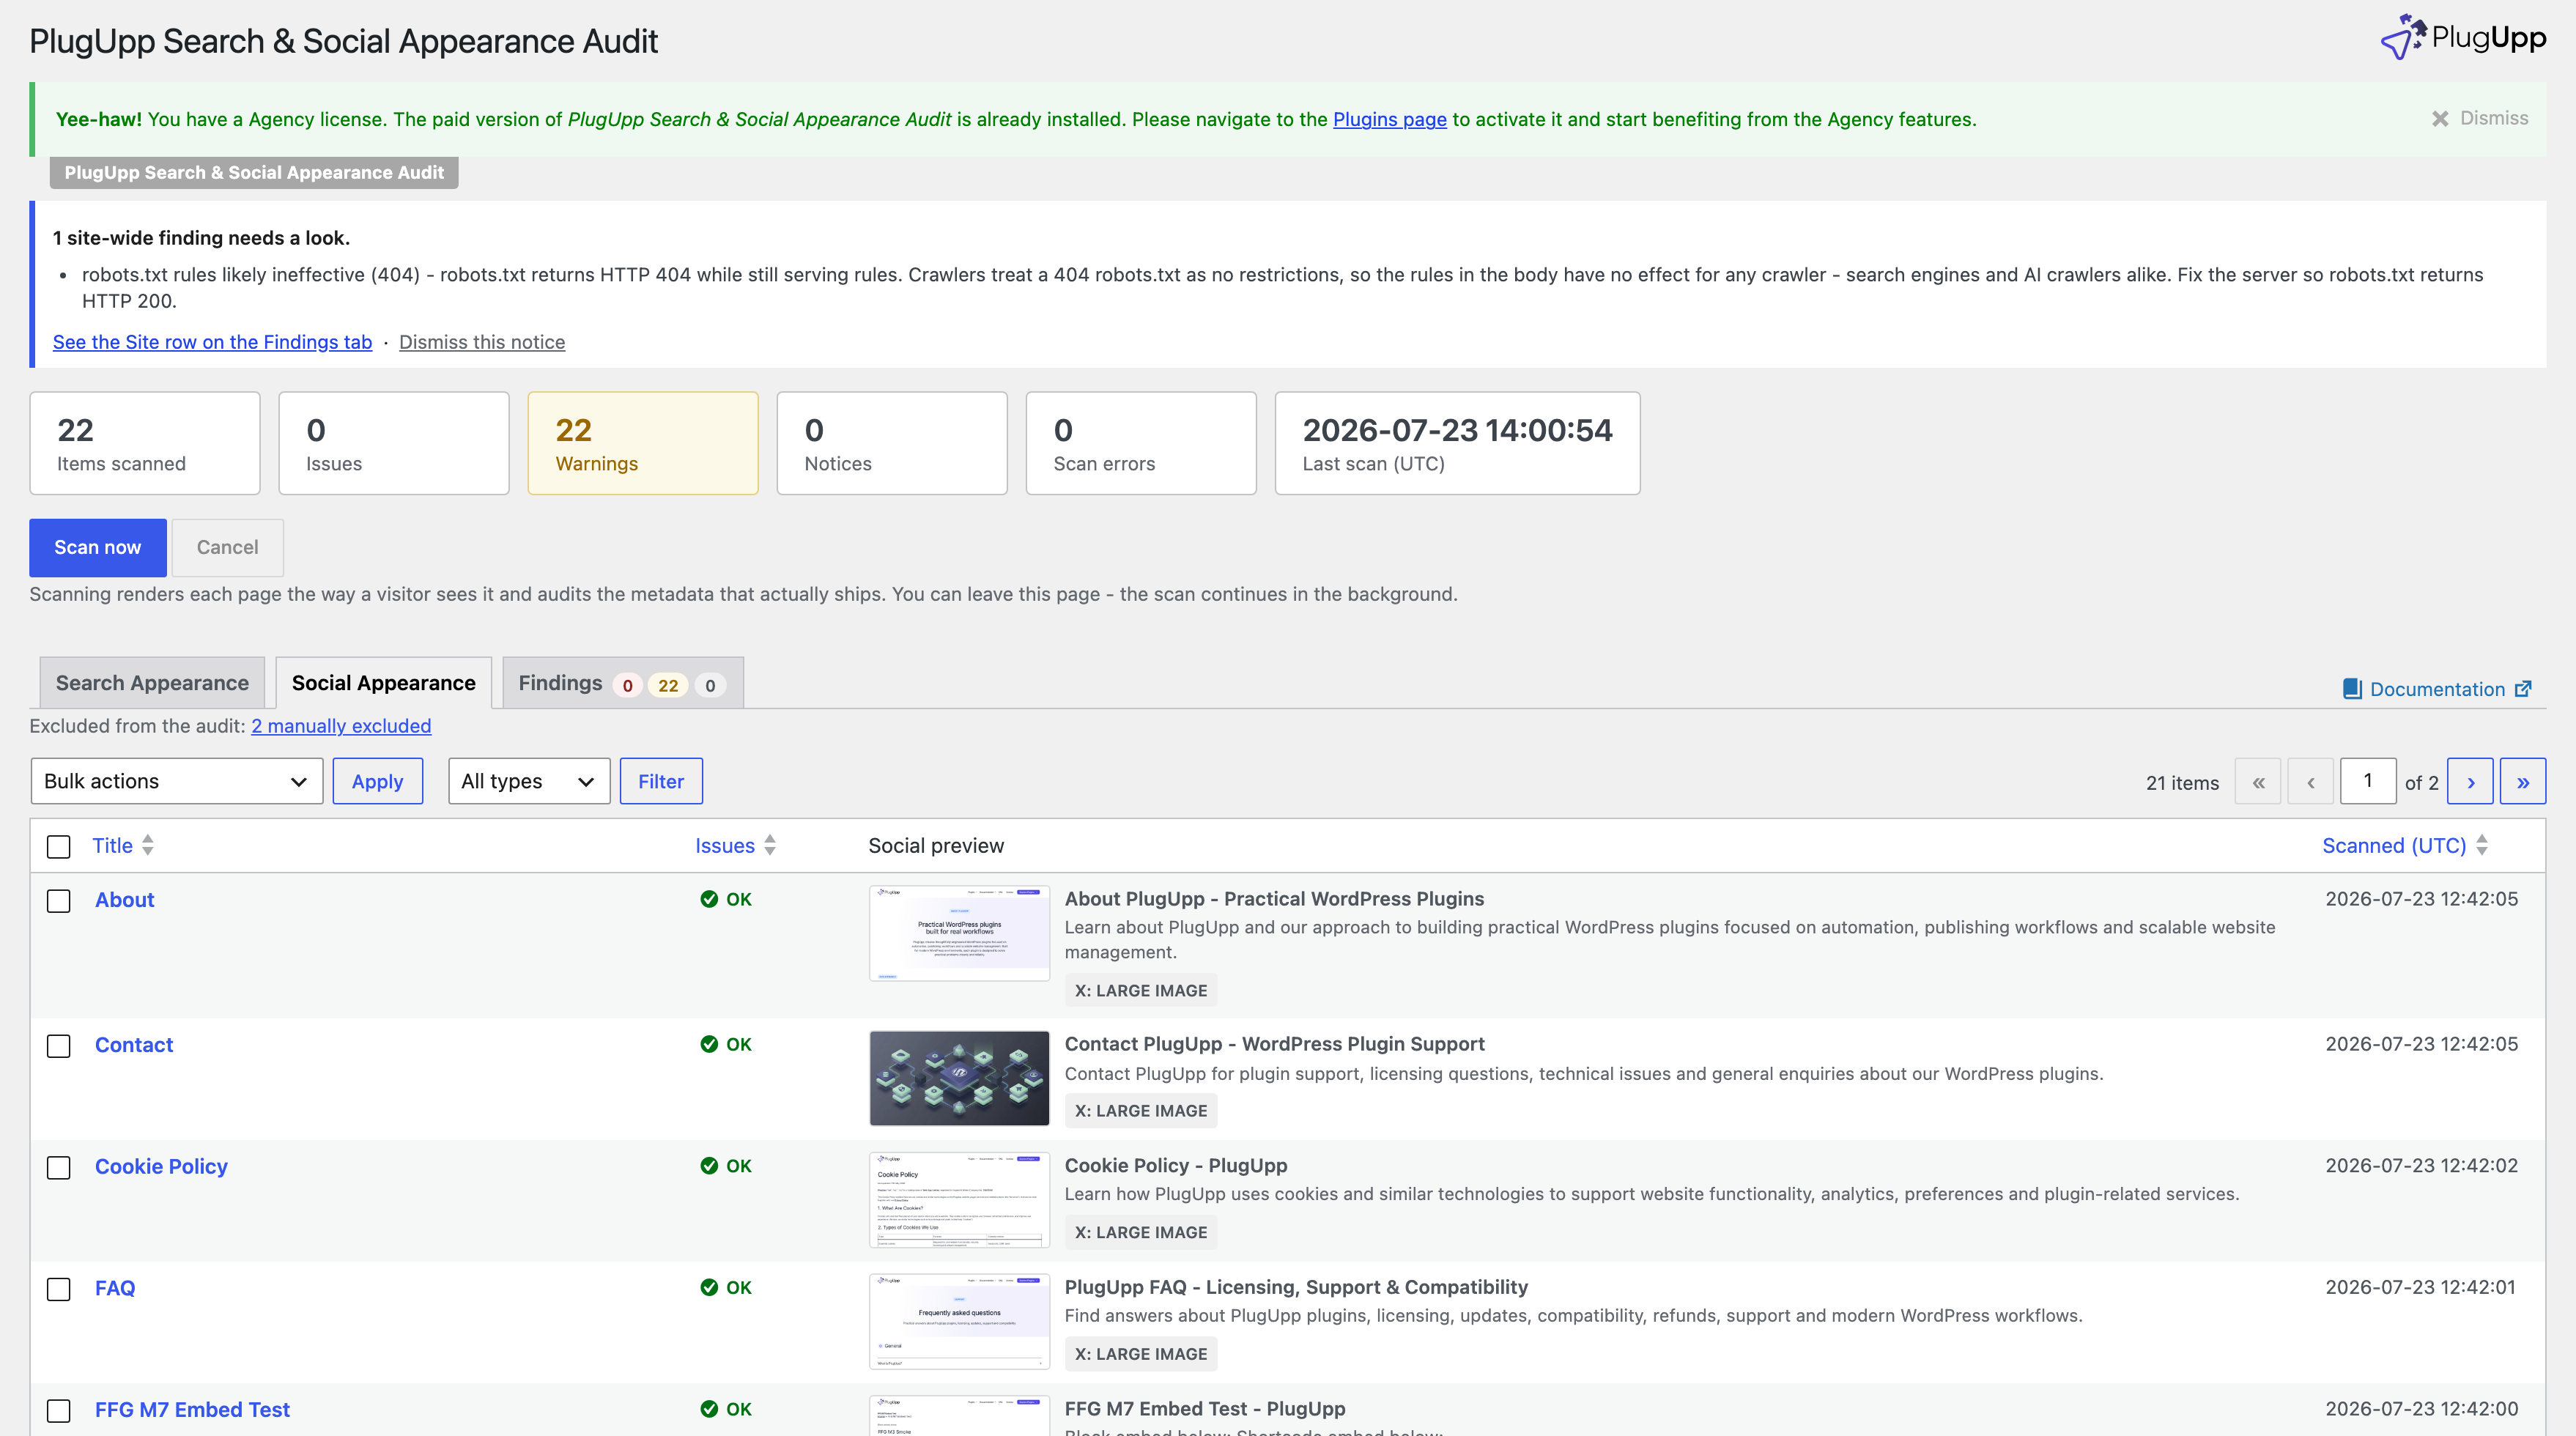Click the current page number input field
Screen dimensions: 2576x1436
click(x=2368, y=781)
